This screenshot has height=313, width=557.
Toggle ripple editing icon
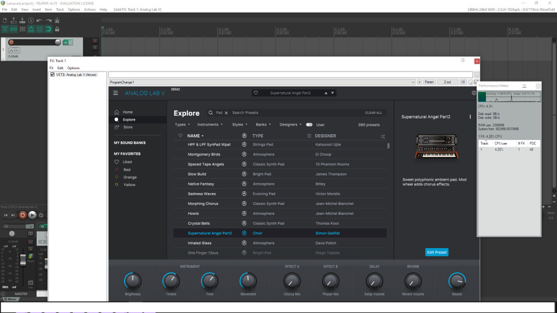[x=22, y=29]
